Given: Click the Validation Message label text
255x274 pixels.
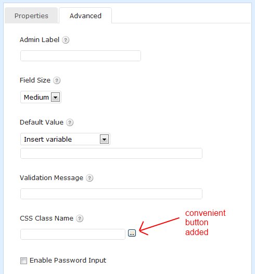Looking at the screenshot, I should 52,178.
